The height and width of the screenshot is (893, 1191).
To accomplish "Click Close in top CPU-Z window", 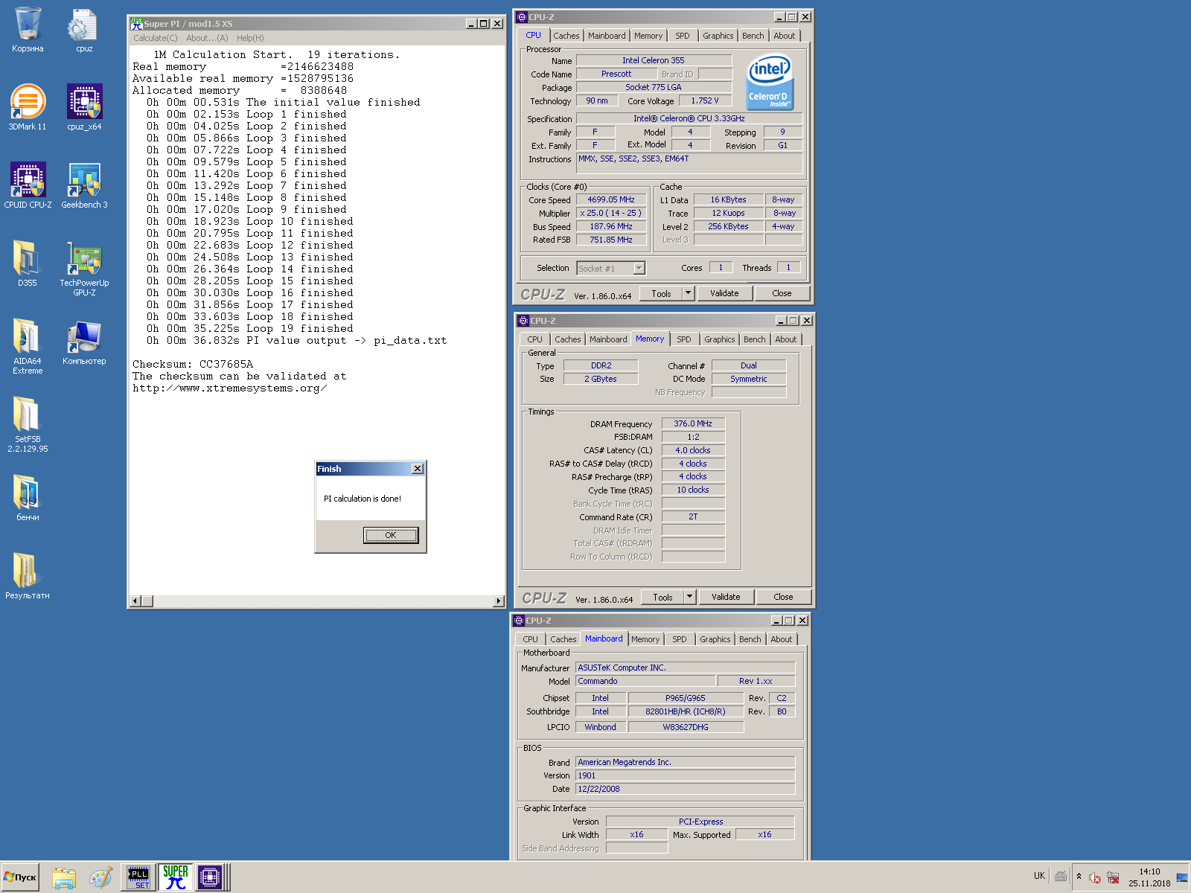I will (782, 293).
